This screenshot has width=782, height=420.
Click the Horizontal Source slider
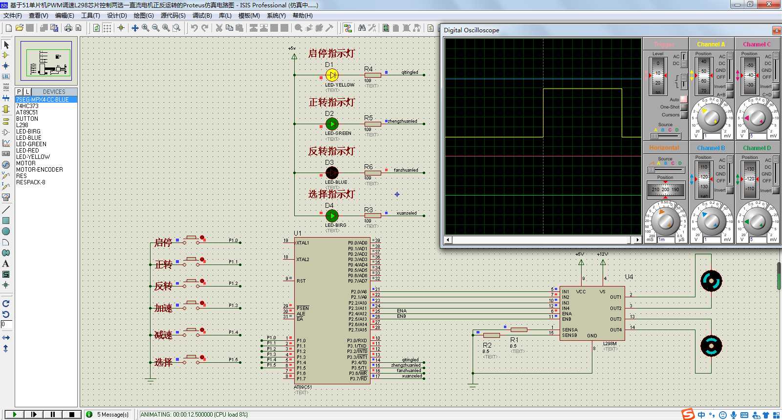pyautogui.click(x=665, y=170)
